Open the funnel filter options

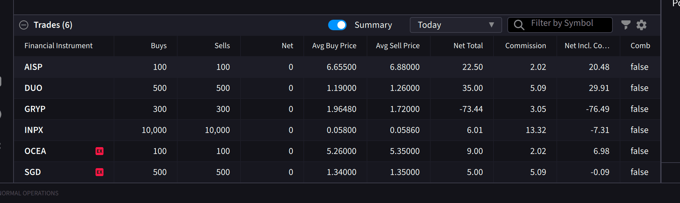coord(626,25)
